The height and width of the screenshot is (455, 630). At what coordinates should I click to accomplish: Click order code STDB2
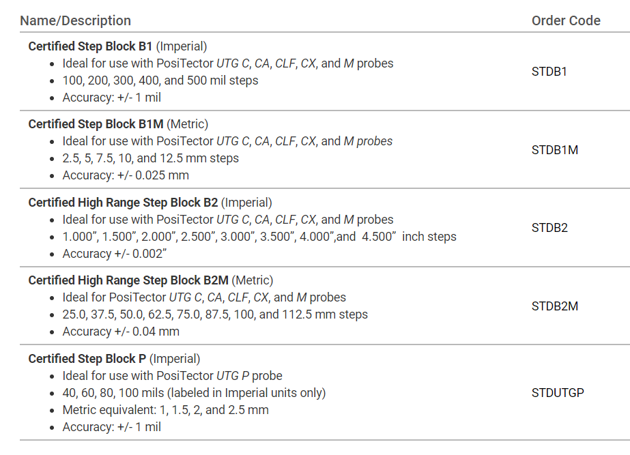549,228
